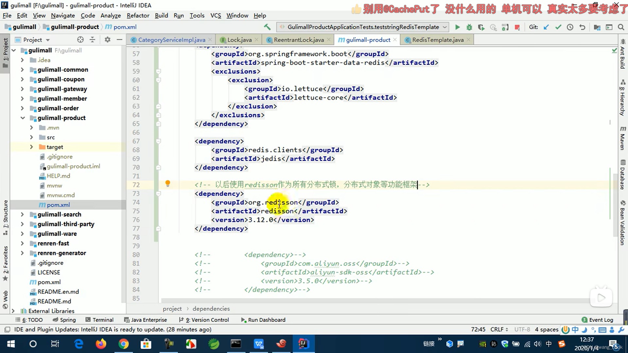This screenshot has width=628, height=353.
Task: Open Project Structure dialog icon
Action: pyautogui.click(x=597, y=27)
